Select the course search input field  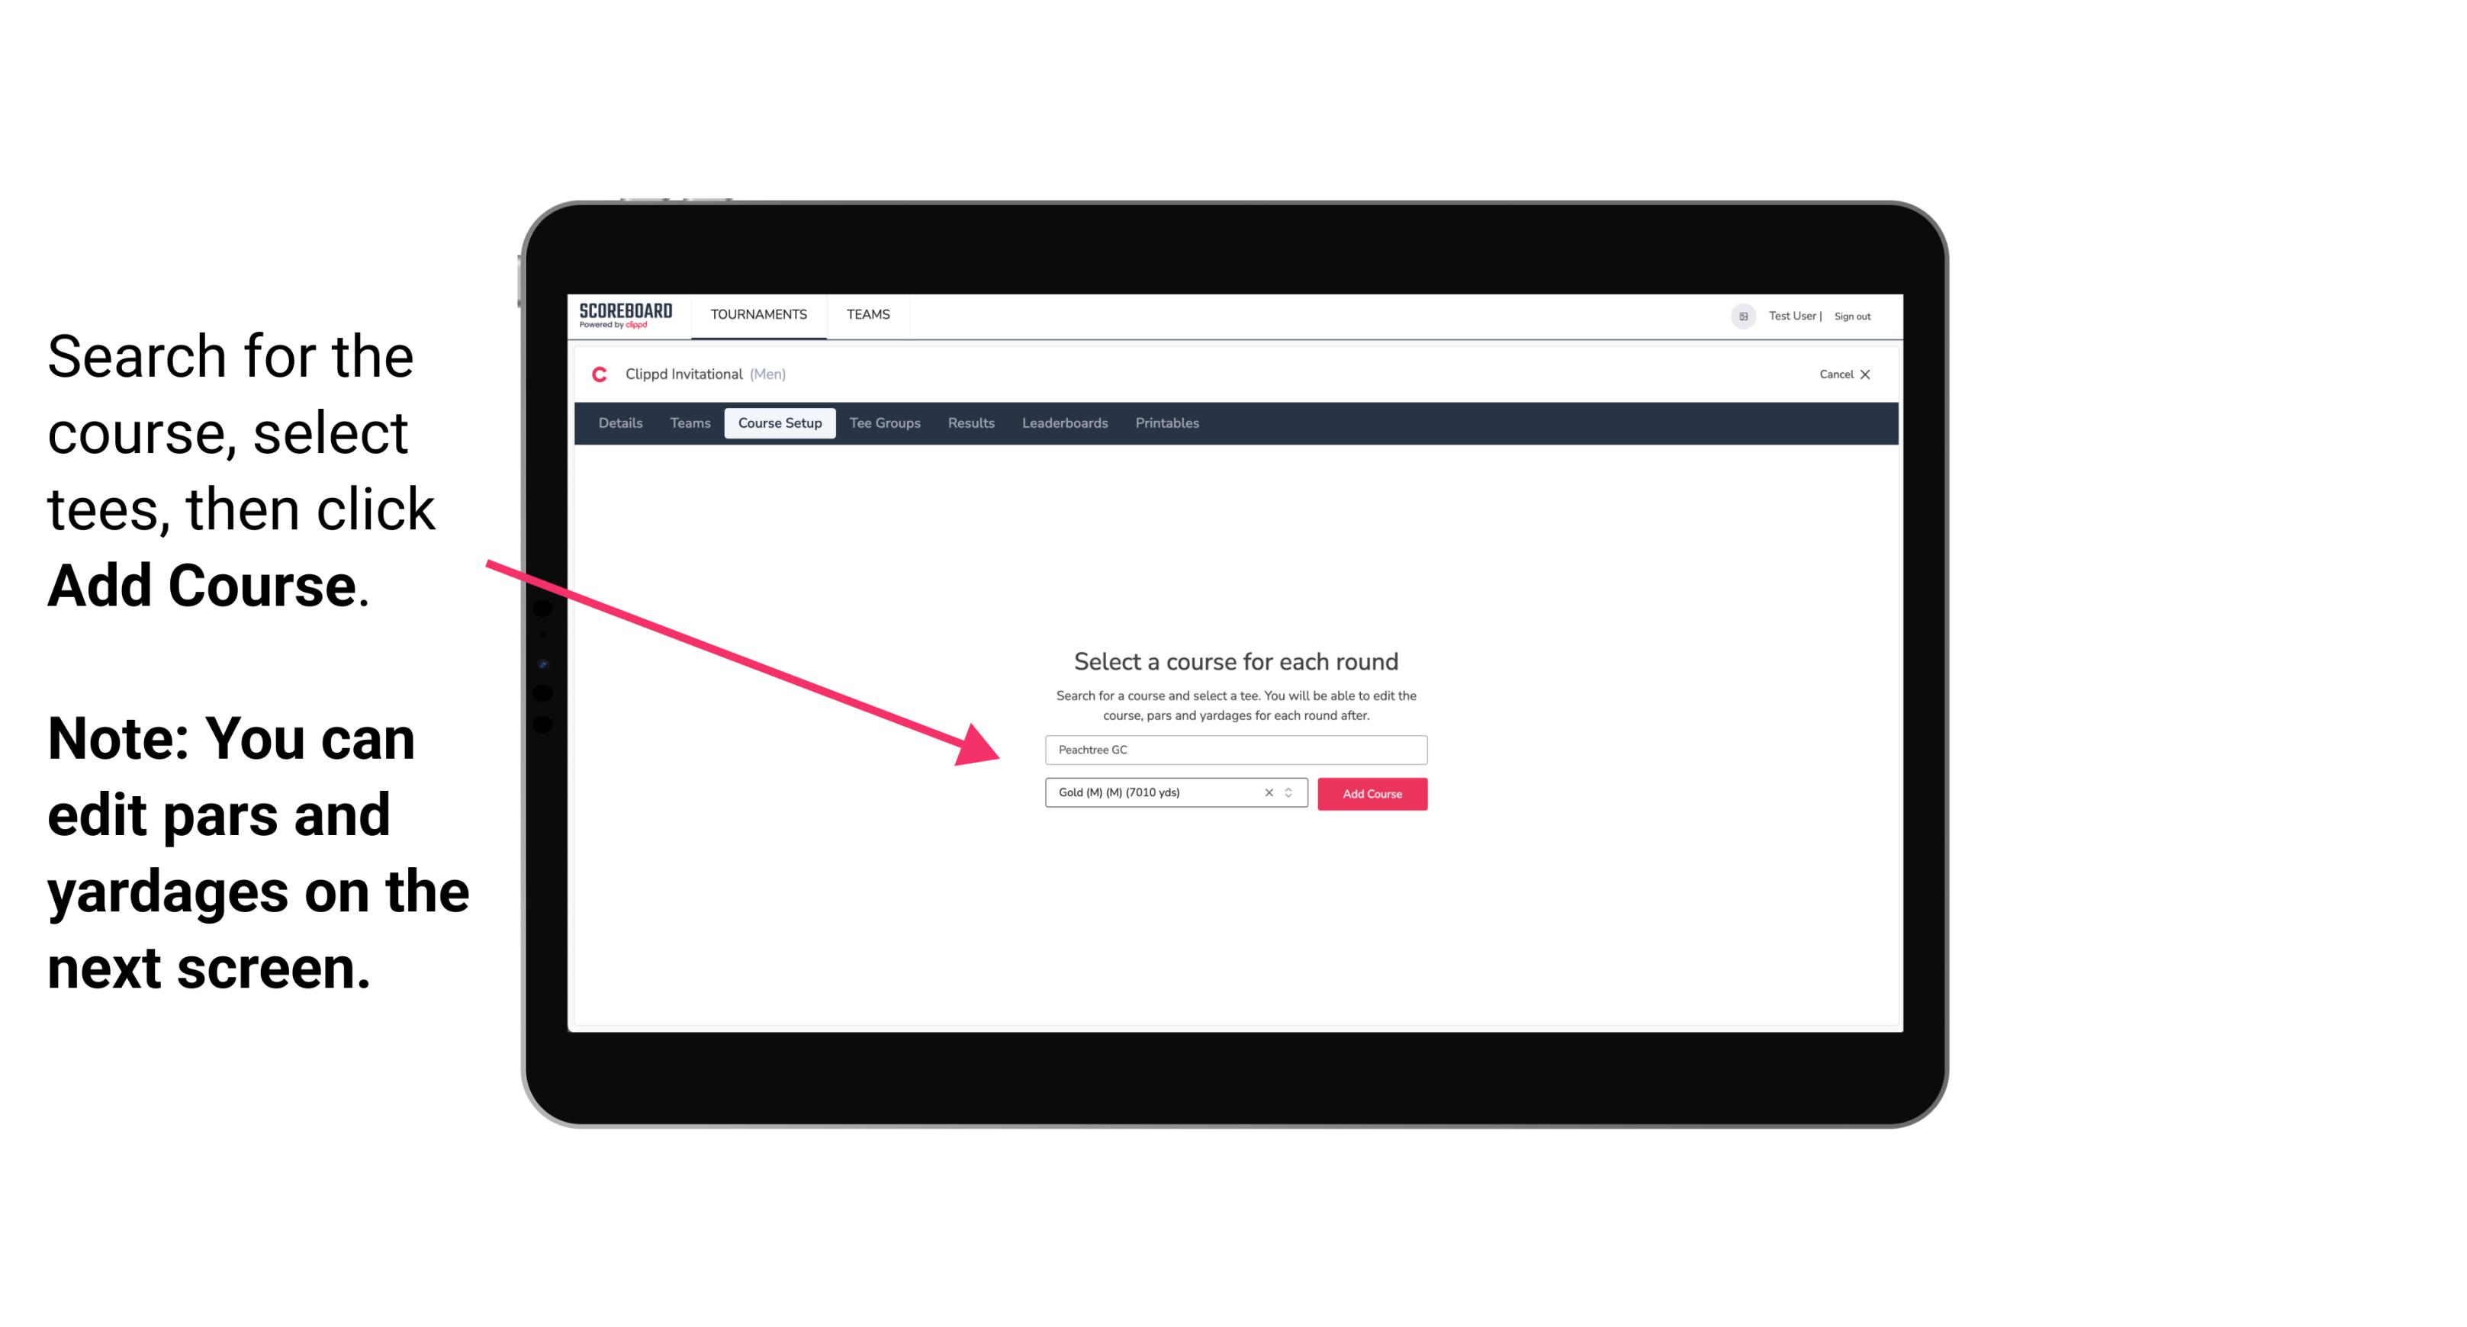(1233, 748)
